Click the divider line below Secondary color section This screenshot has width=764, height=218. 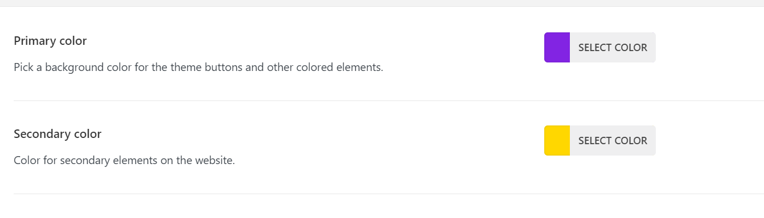click(389, 194)
